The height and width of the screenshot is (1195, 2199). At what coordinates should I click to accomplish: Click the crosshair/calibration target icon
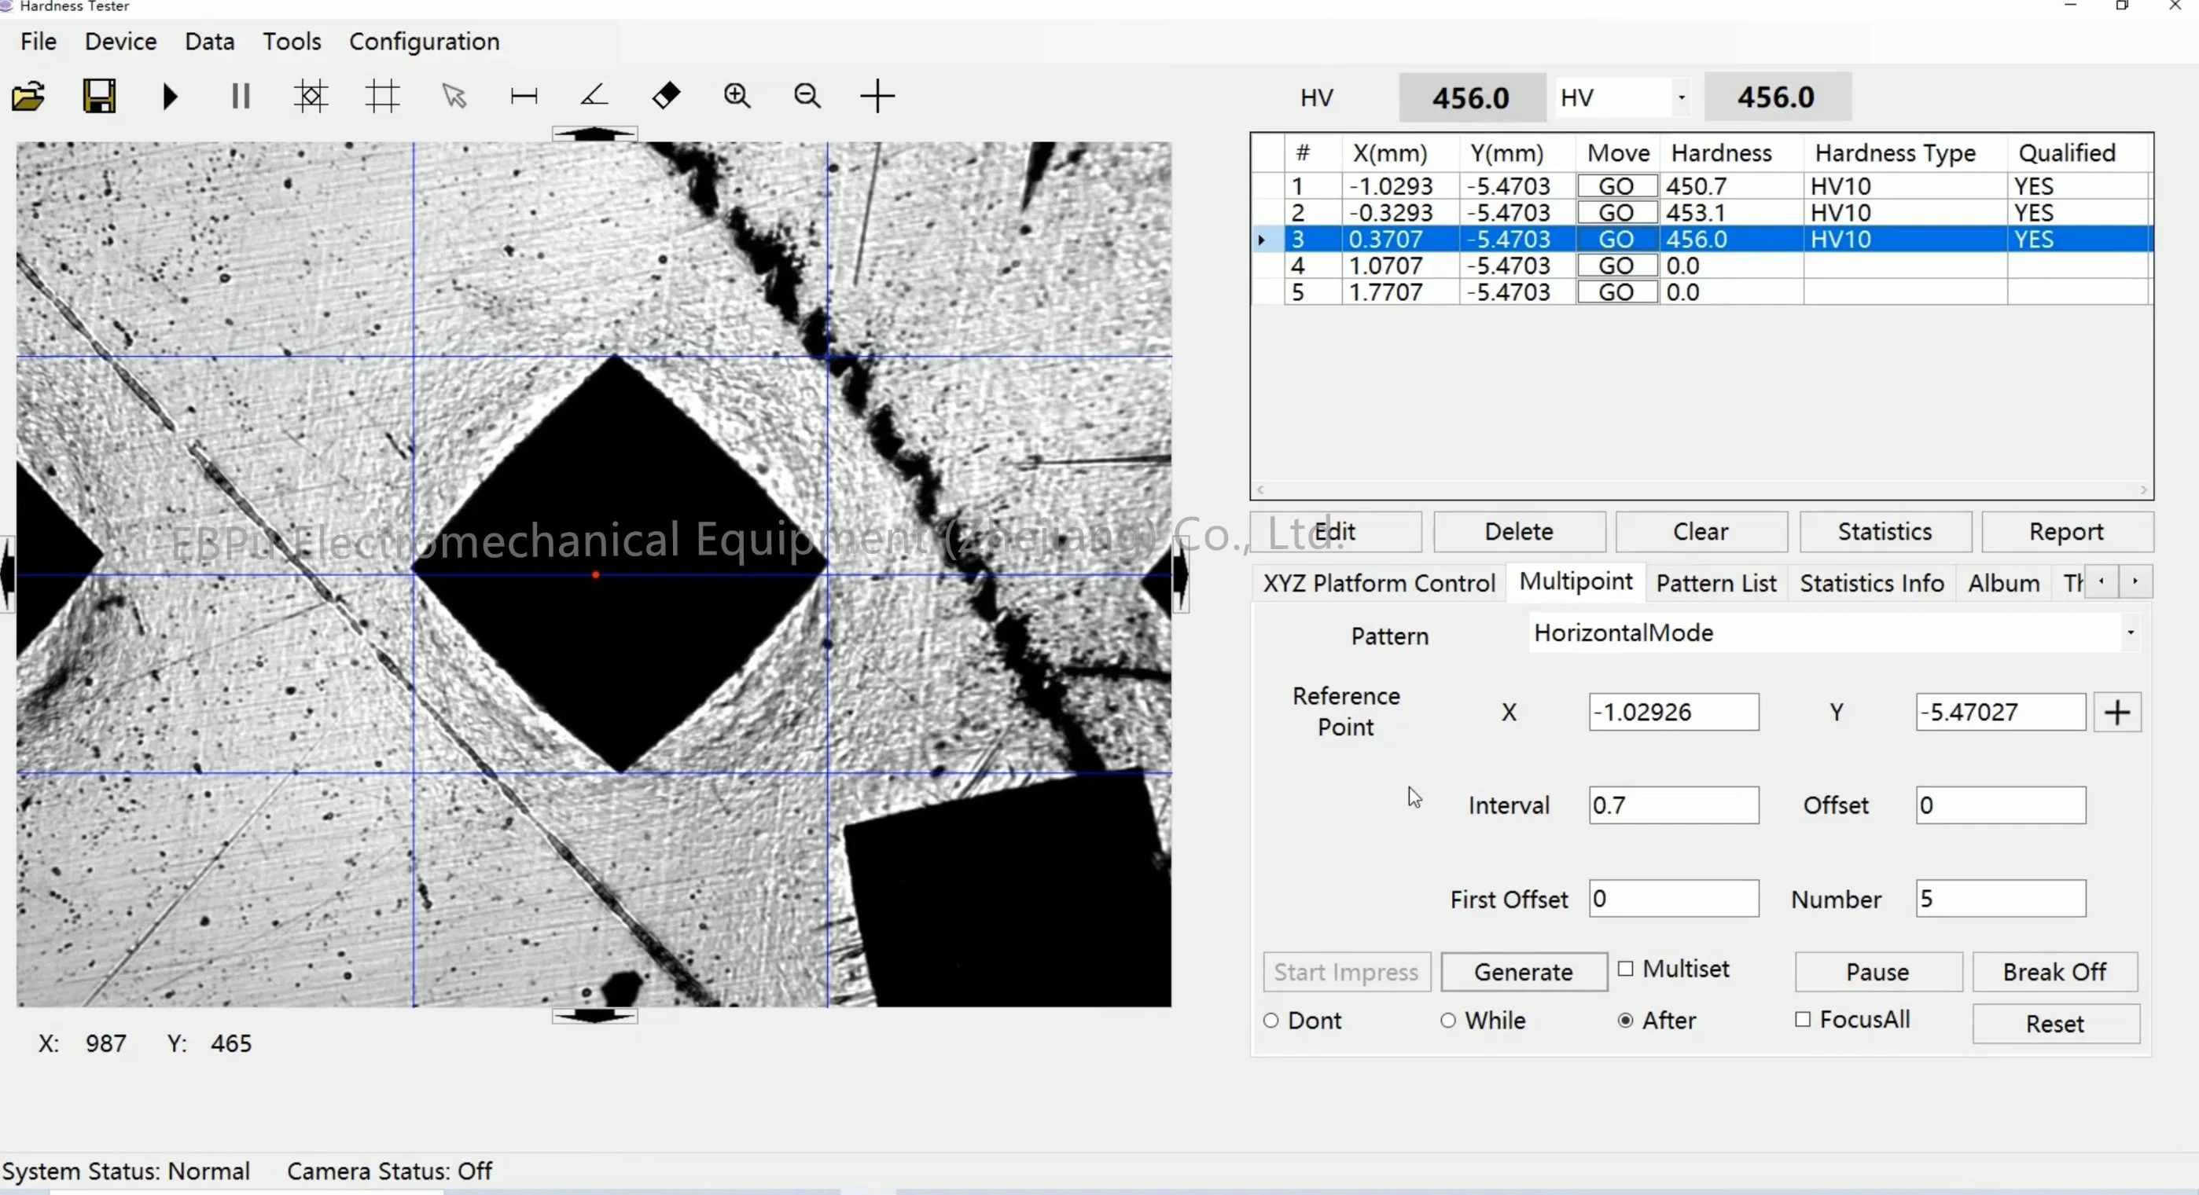[x=309, y=96]
